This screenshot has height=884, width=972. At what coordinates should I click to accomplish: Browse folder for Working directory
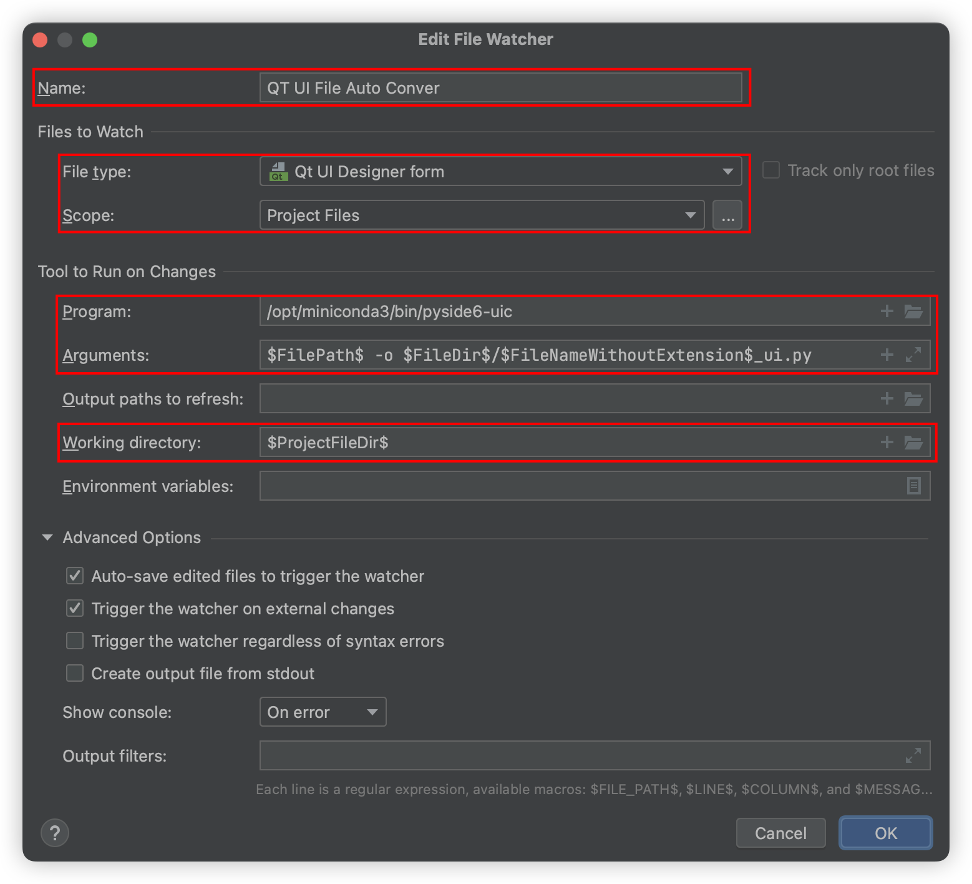click(x=913, y=443)
